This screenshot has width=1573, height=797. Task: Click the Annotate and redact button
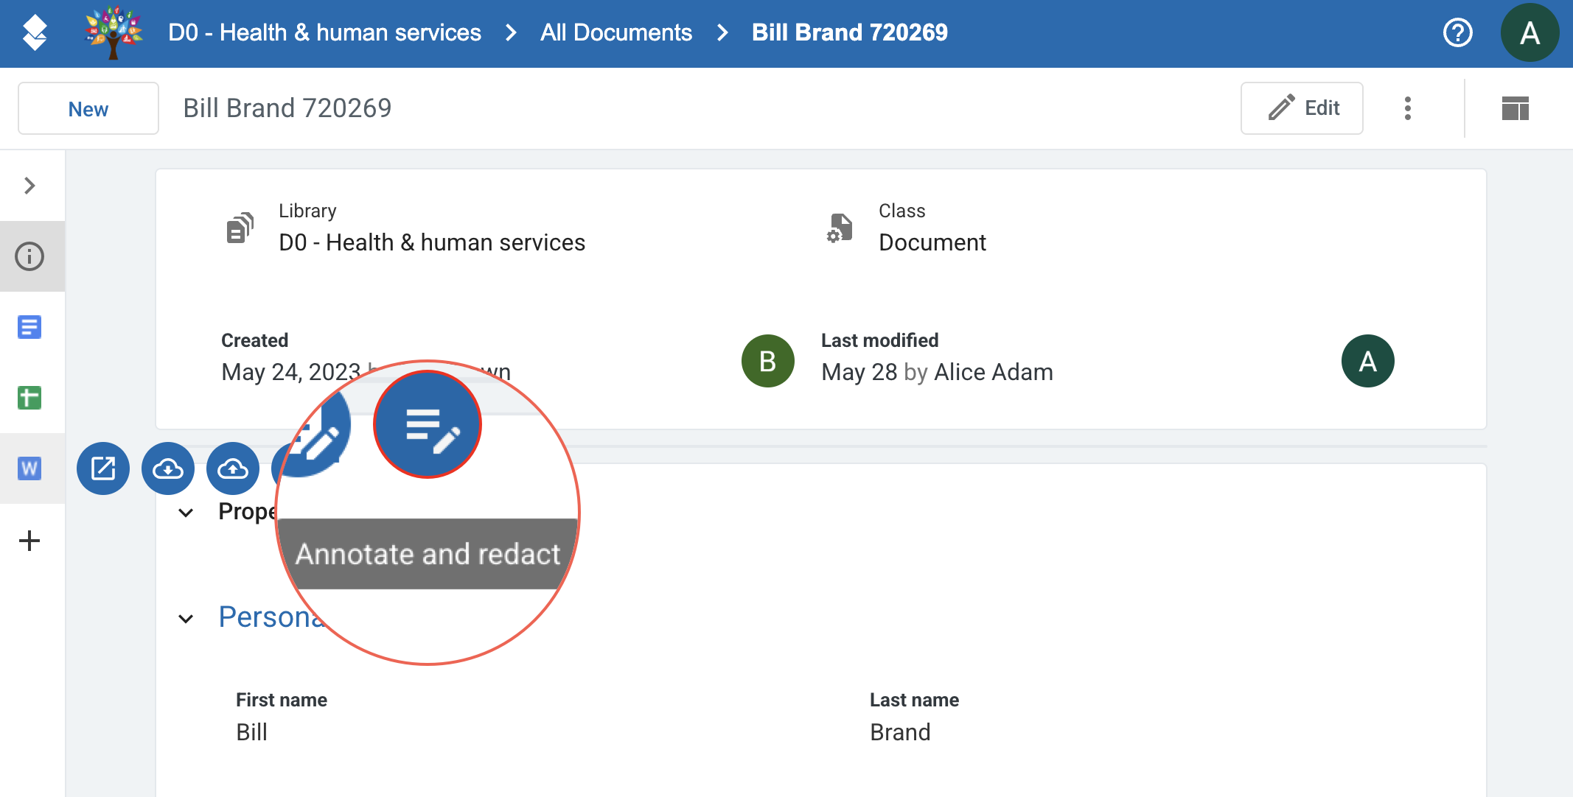point(428,425)
